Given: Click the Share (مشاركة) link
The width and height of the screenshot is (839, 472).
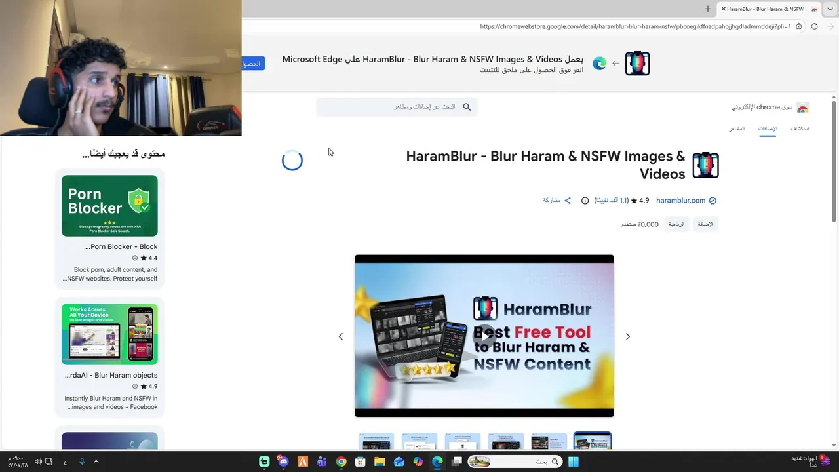Looking at the screenshot, I should pos(556,201).
